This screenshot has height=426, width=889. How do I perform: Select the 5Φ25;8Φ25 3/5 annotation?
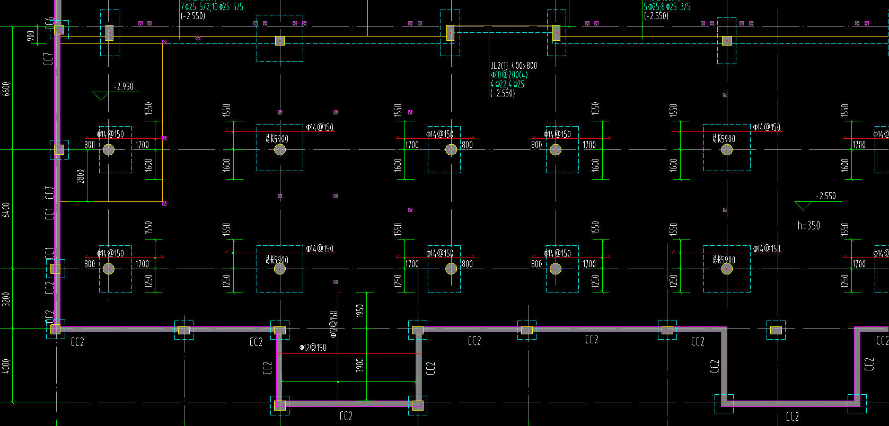[x=667, y=7]
